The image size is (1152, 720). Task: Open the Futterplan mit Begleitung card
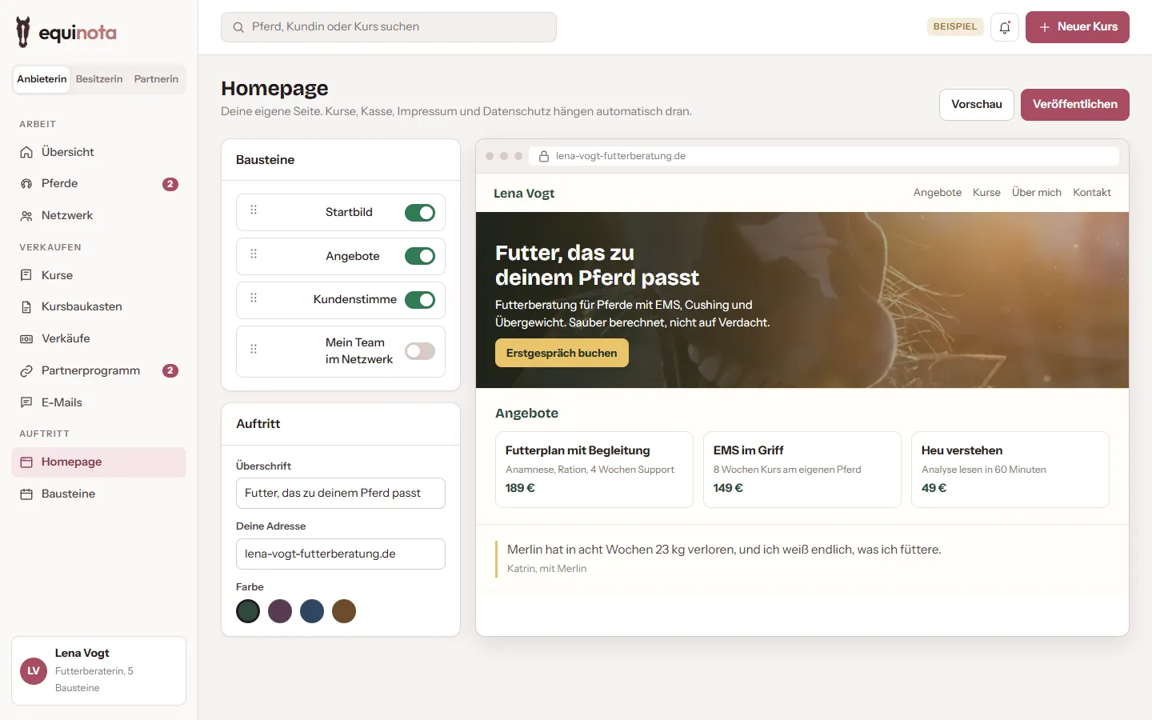tap(594, 470)
